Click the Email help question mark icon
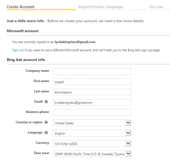Image resolution: width=170 pixels, height=162 pixels. point(46,102)
